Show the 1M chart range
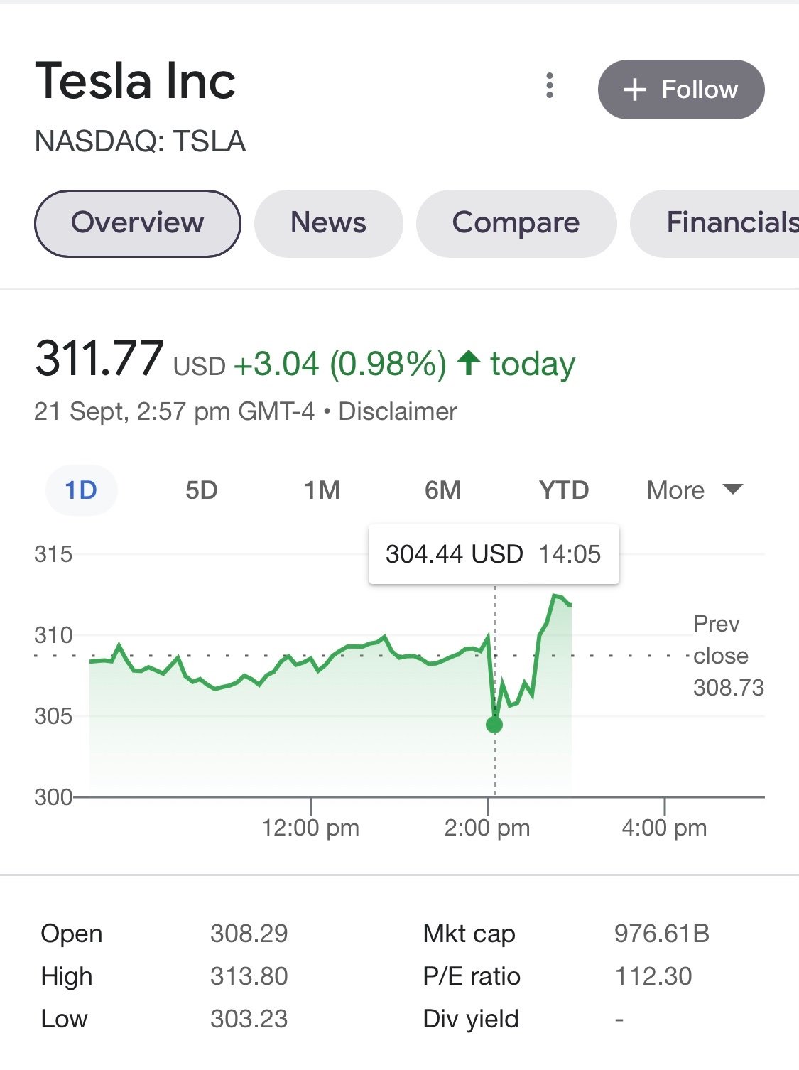 [322, 490]
